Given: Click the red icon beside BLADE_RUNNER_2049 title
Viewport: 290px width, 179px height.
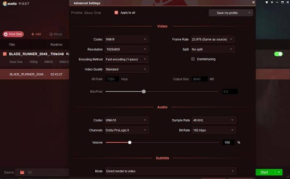Looking at the screenshot, I should [x=5, y=54].
